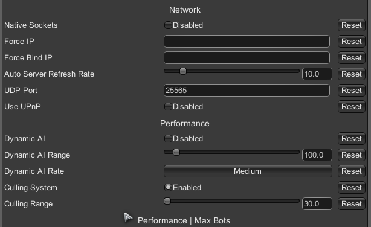Reset the Use UPnP setting
The image size is (371, 227).
click(x=351, y=107)
